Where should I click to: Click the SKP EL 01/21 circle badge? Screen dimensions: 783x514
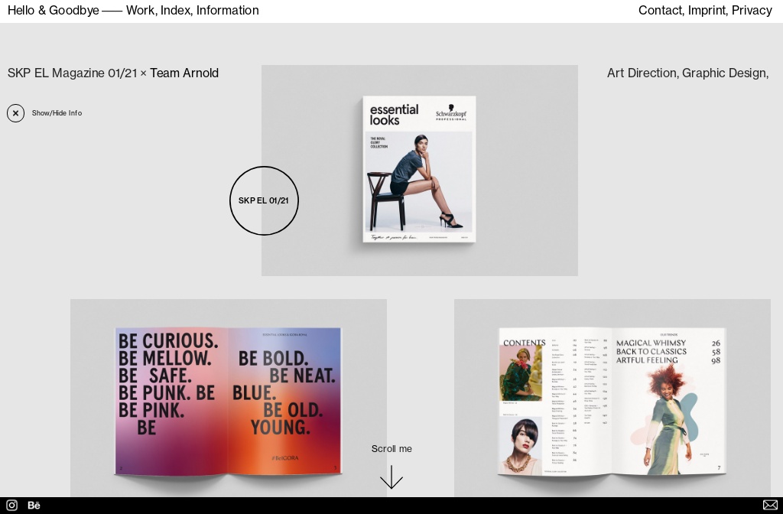coord(264,200)
